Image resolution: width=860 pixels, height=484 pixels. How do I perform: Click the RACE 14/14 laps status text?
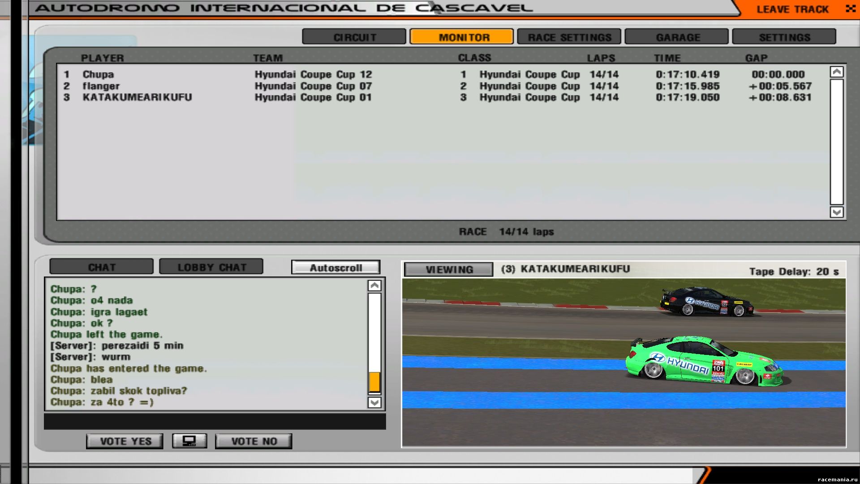click(506, 232)
